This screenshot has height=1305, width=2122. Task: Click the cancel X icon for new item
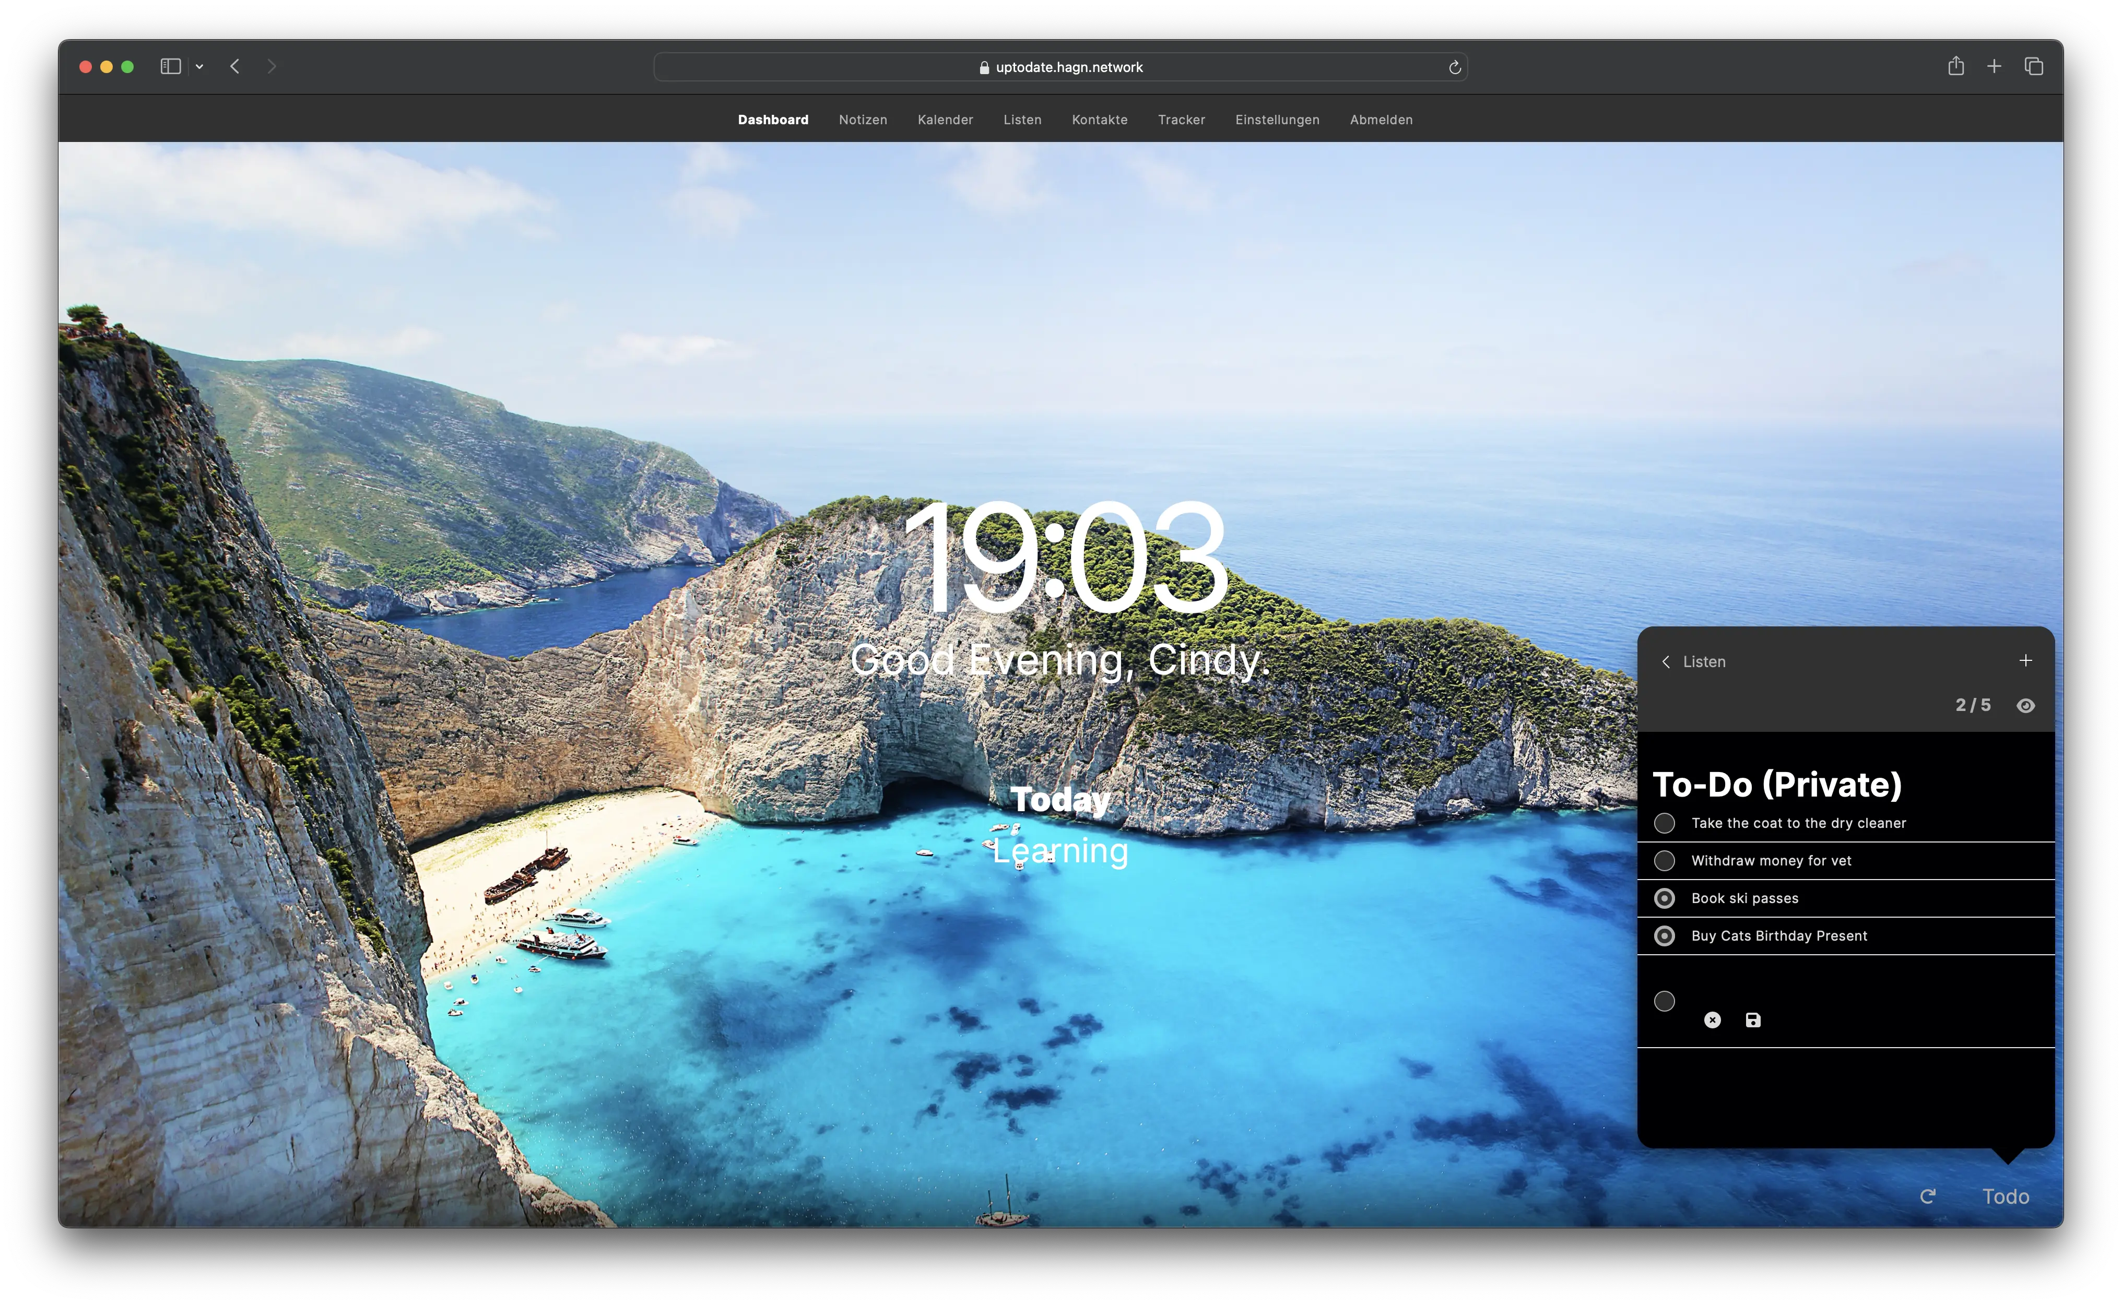[x=1712, y=1020]
